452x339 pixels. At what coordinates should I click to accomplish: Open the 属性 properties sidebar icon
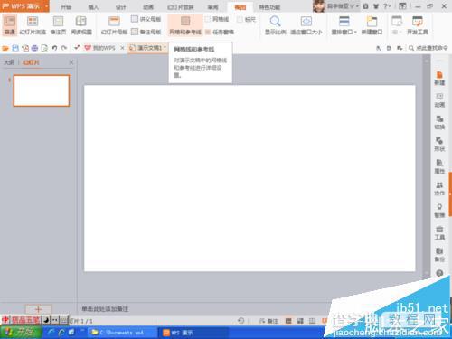pos(439,166)
